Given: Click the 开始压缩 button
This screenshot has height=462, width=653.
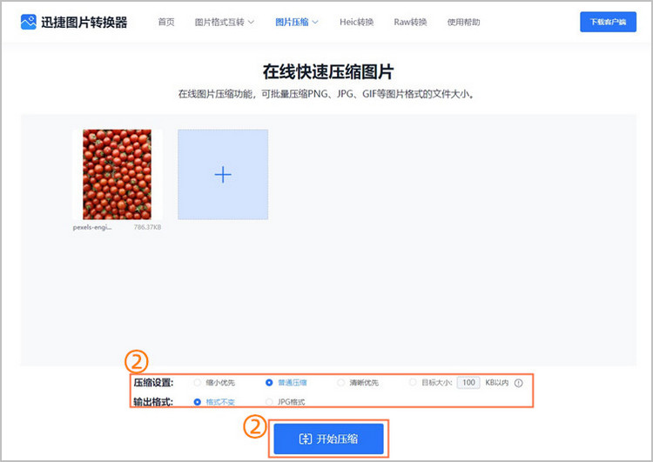Looking at the screenshot, I should [328, 439].
